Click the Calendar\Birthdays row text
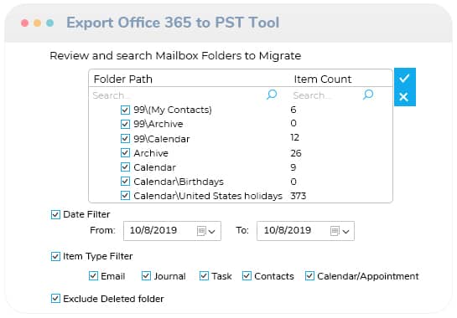 click(x=179, y=182)
